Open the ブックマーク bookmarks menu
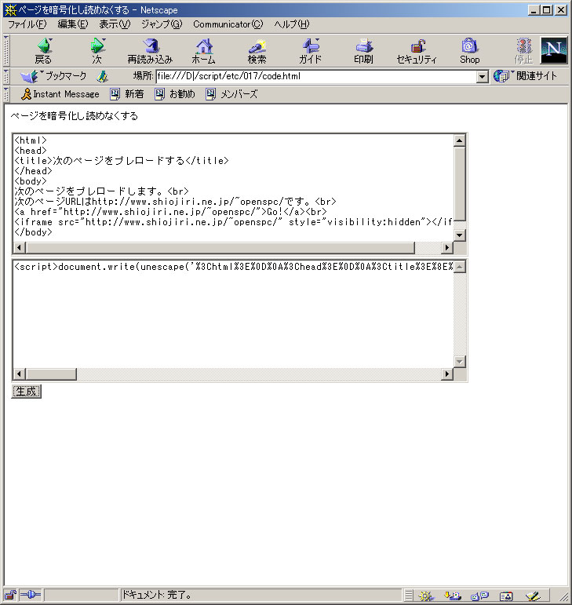Screen dimensions: 572x605 53,76
